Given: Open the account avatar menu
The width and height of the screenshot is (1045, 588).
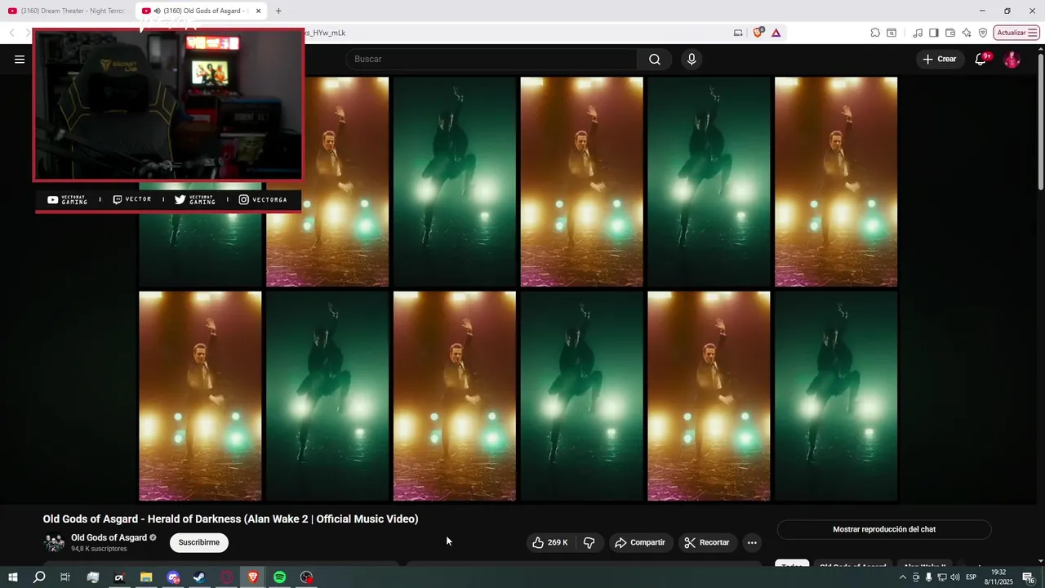Looking at the screenshot, I should [1012, 59].
